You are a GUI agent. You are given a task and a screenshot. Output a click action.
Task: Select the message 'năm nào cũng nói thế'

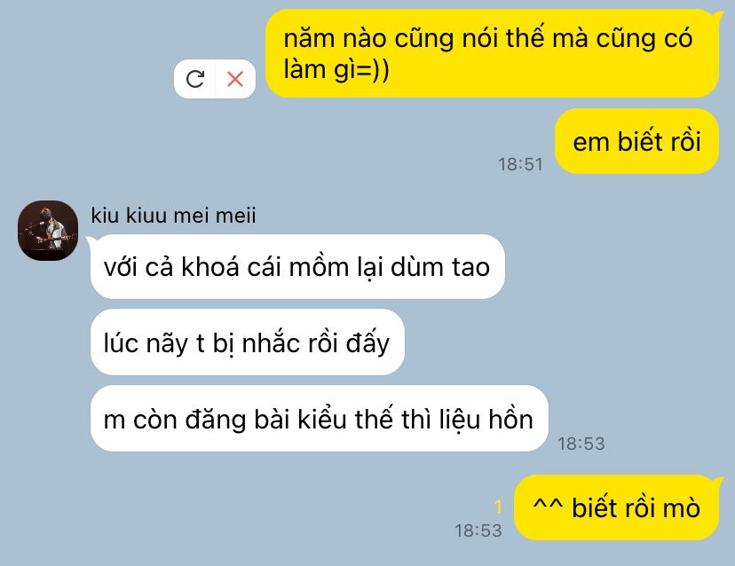pyautogui.click(x=492, y=53)
